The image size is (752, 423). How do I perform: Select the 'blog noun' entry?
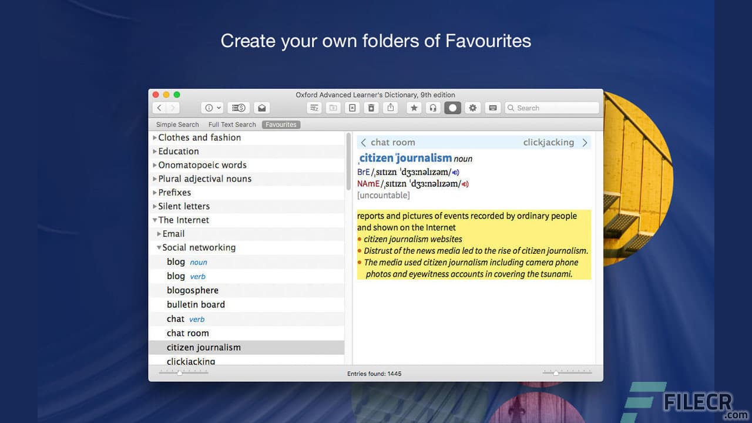pyautogui.click(x=247, y=262)
